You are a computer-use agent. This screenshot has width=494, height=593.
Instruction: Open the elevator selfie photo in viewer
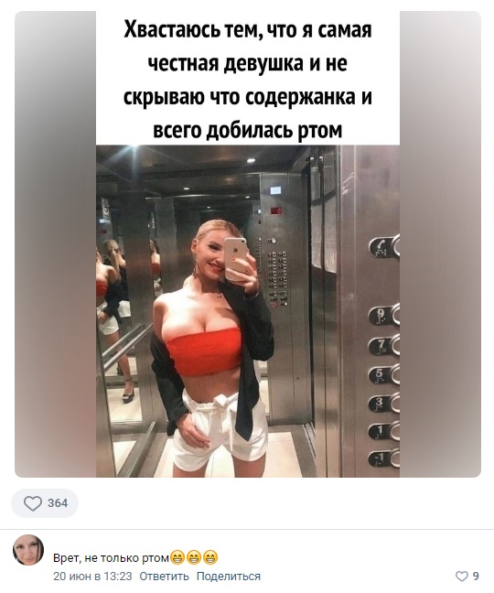tap(248, 311)
